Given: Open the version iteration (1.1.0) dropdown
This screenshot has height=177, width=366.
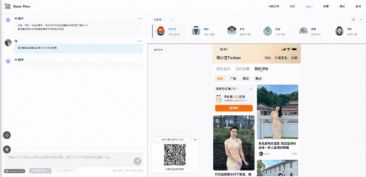Looking at the screenshot, I should click(x=172, y=139).
